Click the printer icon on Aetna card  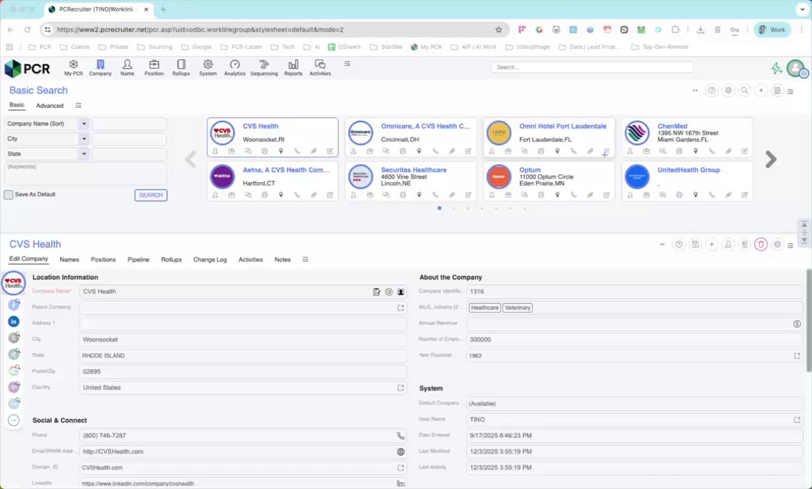point(265,195)
